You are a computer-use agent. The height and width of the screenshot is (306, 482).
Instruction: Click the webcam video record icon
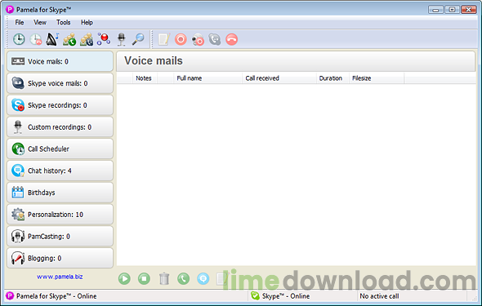(x=198, y=40)
